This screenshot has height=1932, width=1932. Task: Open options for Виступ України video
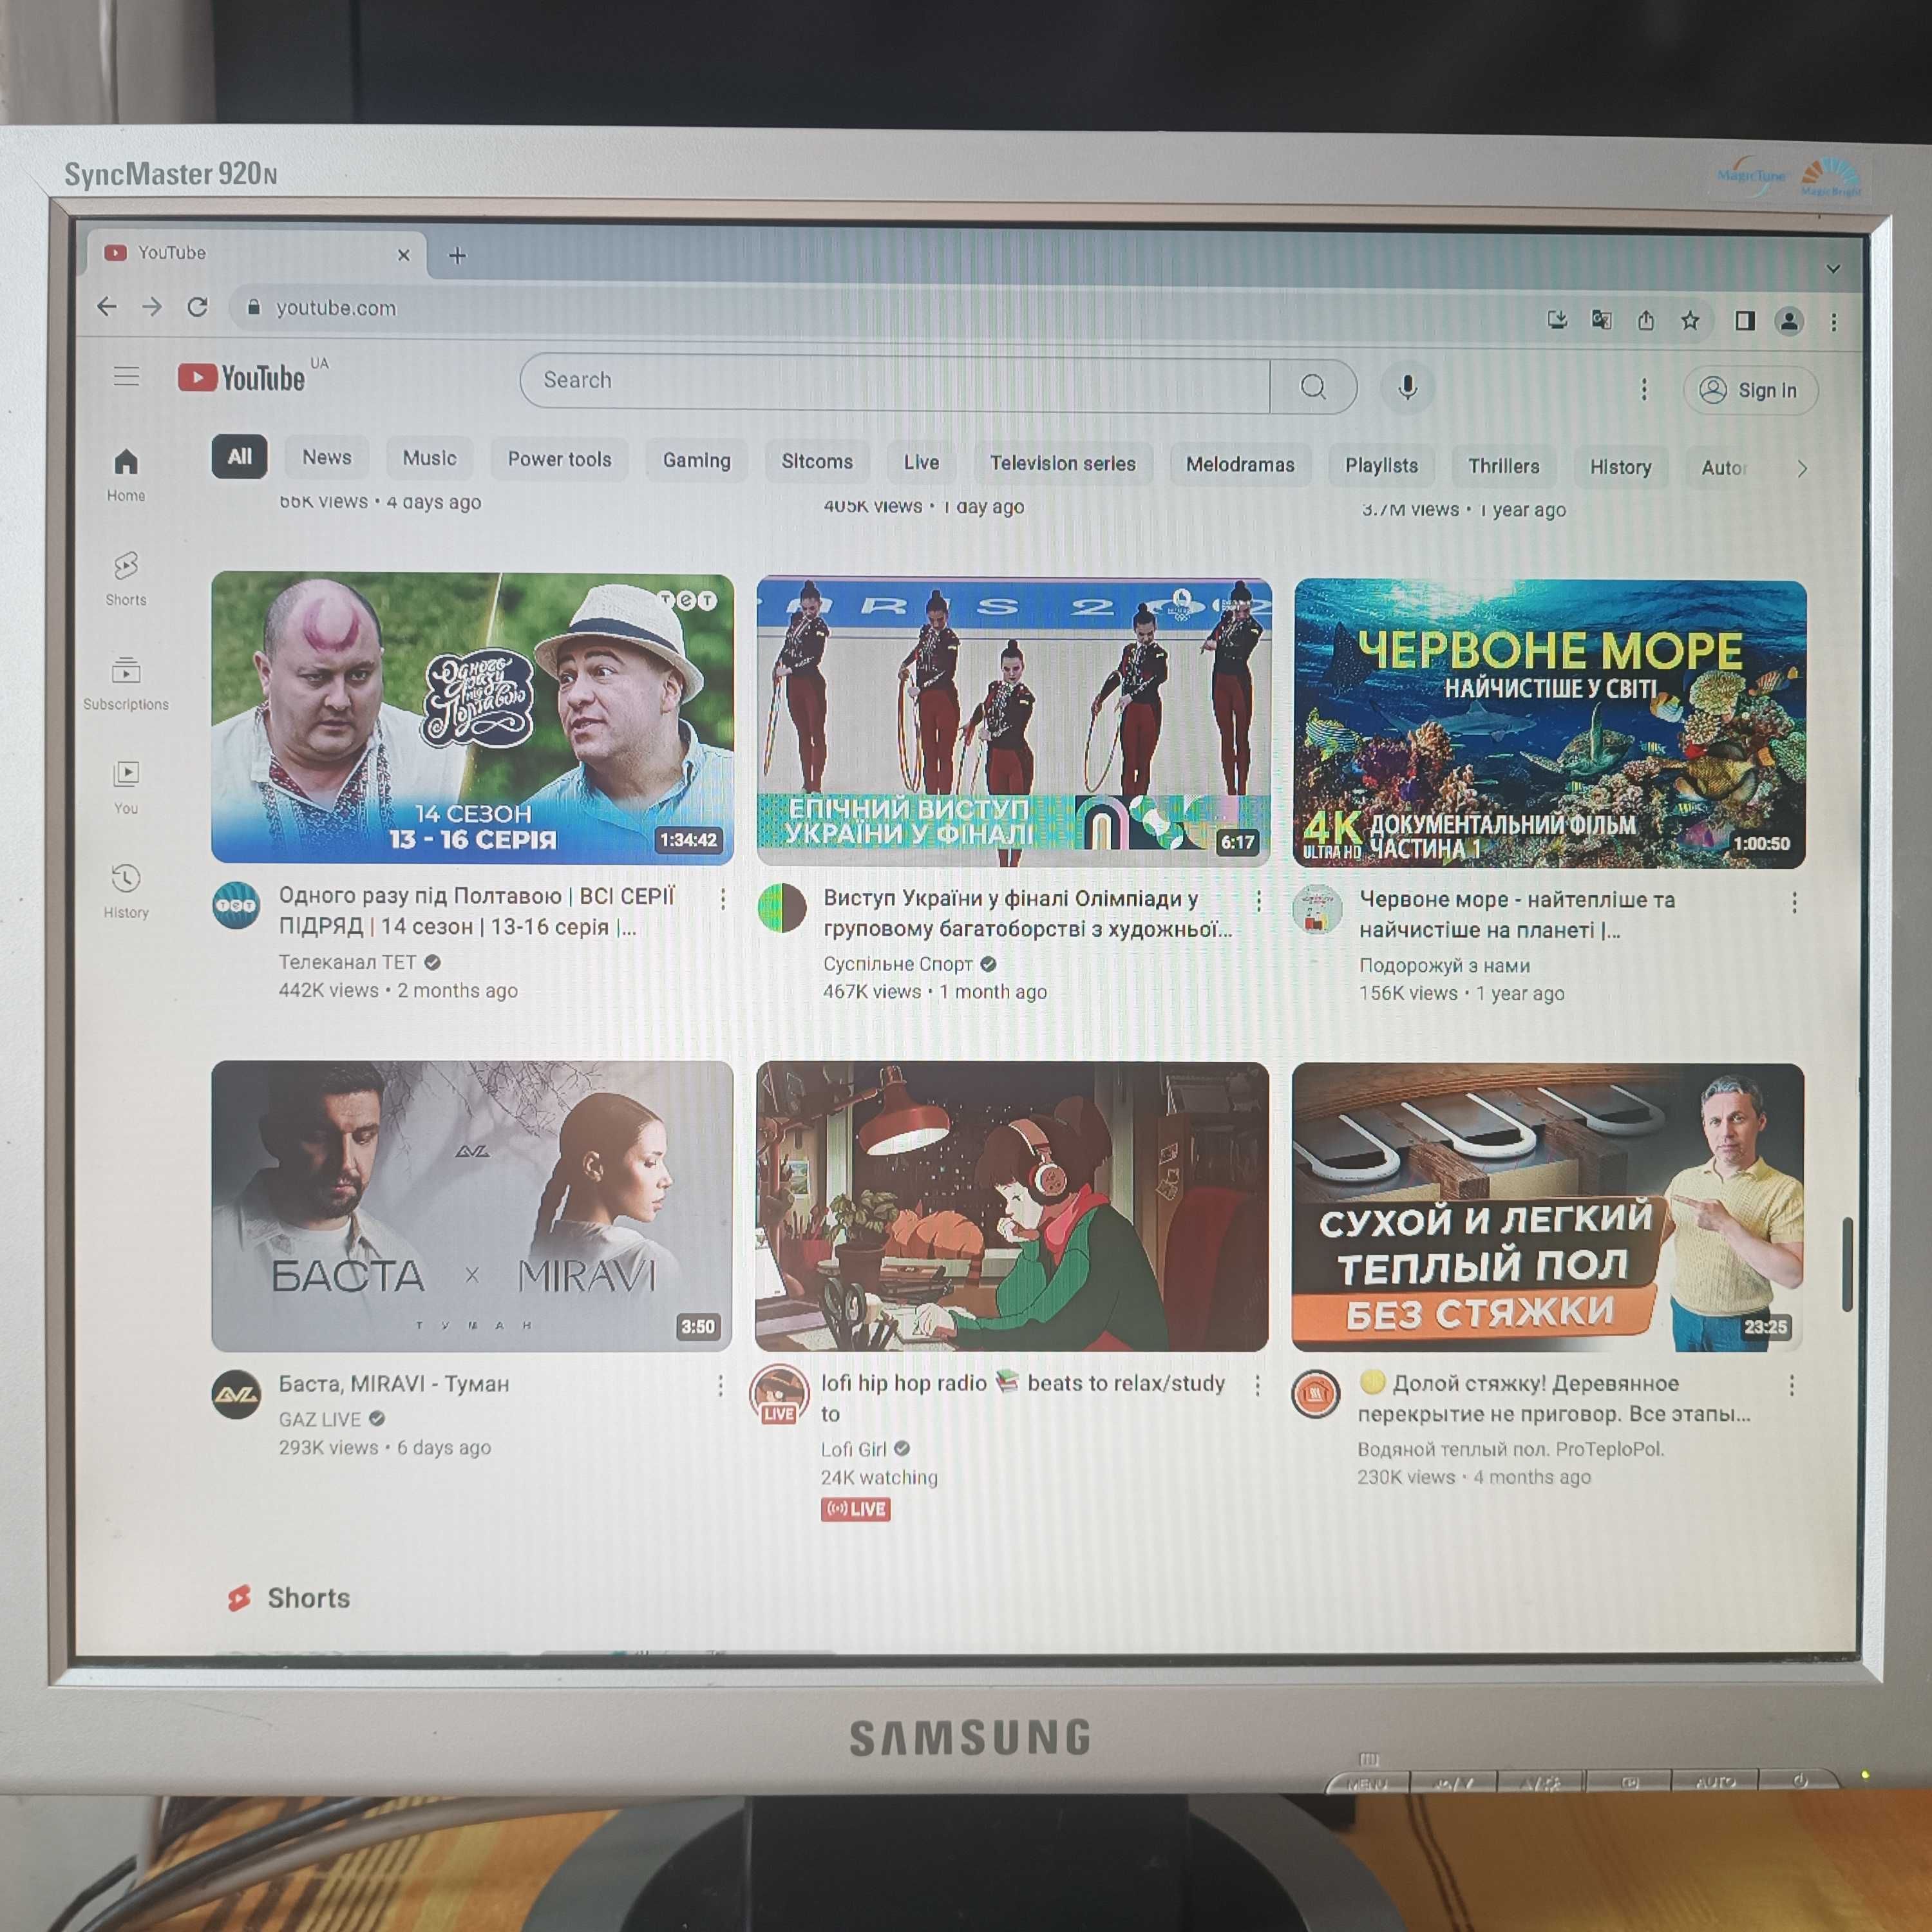(1258, 901)
